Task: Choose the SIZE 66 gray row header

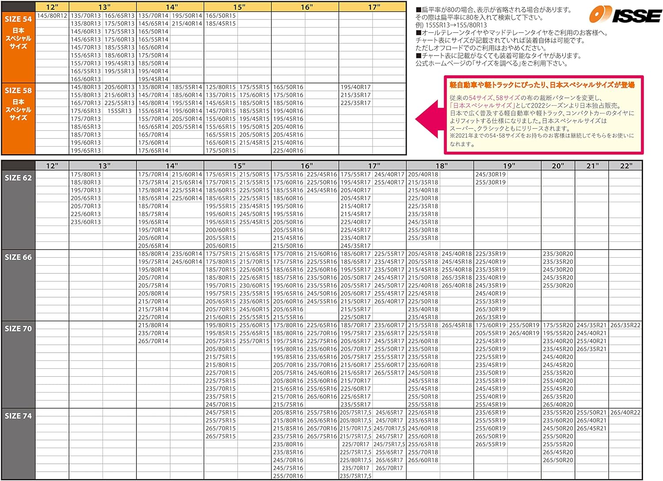Action: [x=18, y=257]
